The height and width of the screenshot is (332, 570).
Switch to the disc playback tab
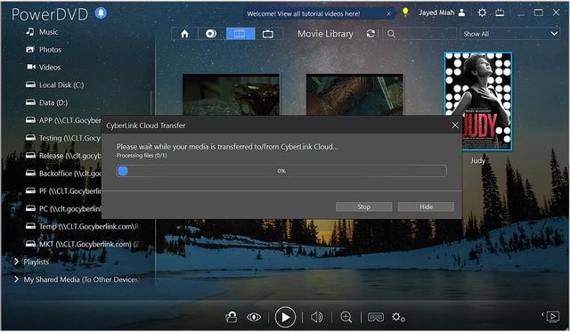(211, 34)
